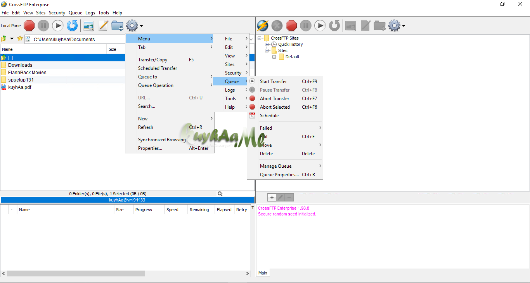
Task: Click the Schedule calendar icon in submenu
Action: pos(252,115)
